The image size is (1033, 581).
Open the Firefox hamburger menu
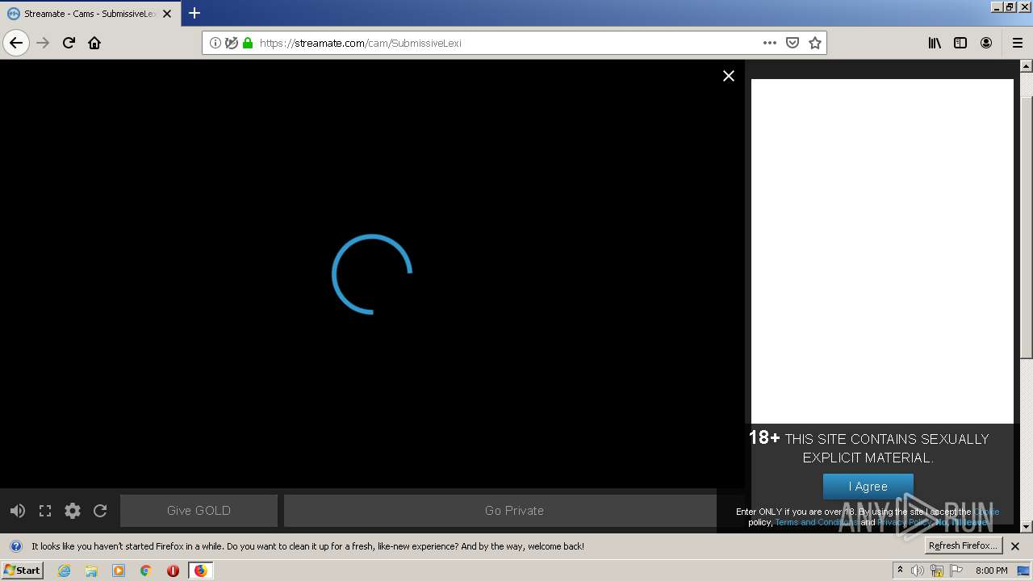click(1017, 43)
